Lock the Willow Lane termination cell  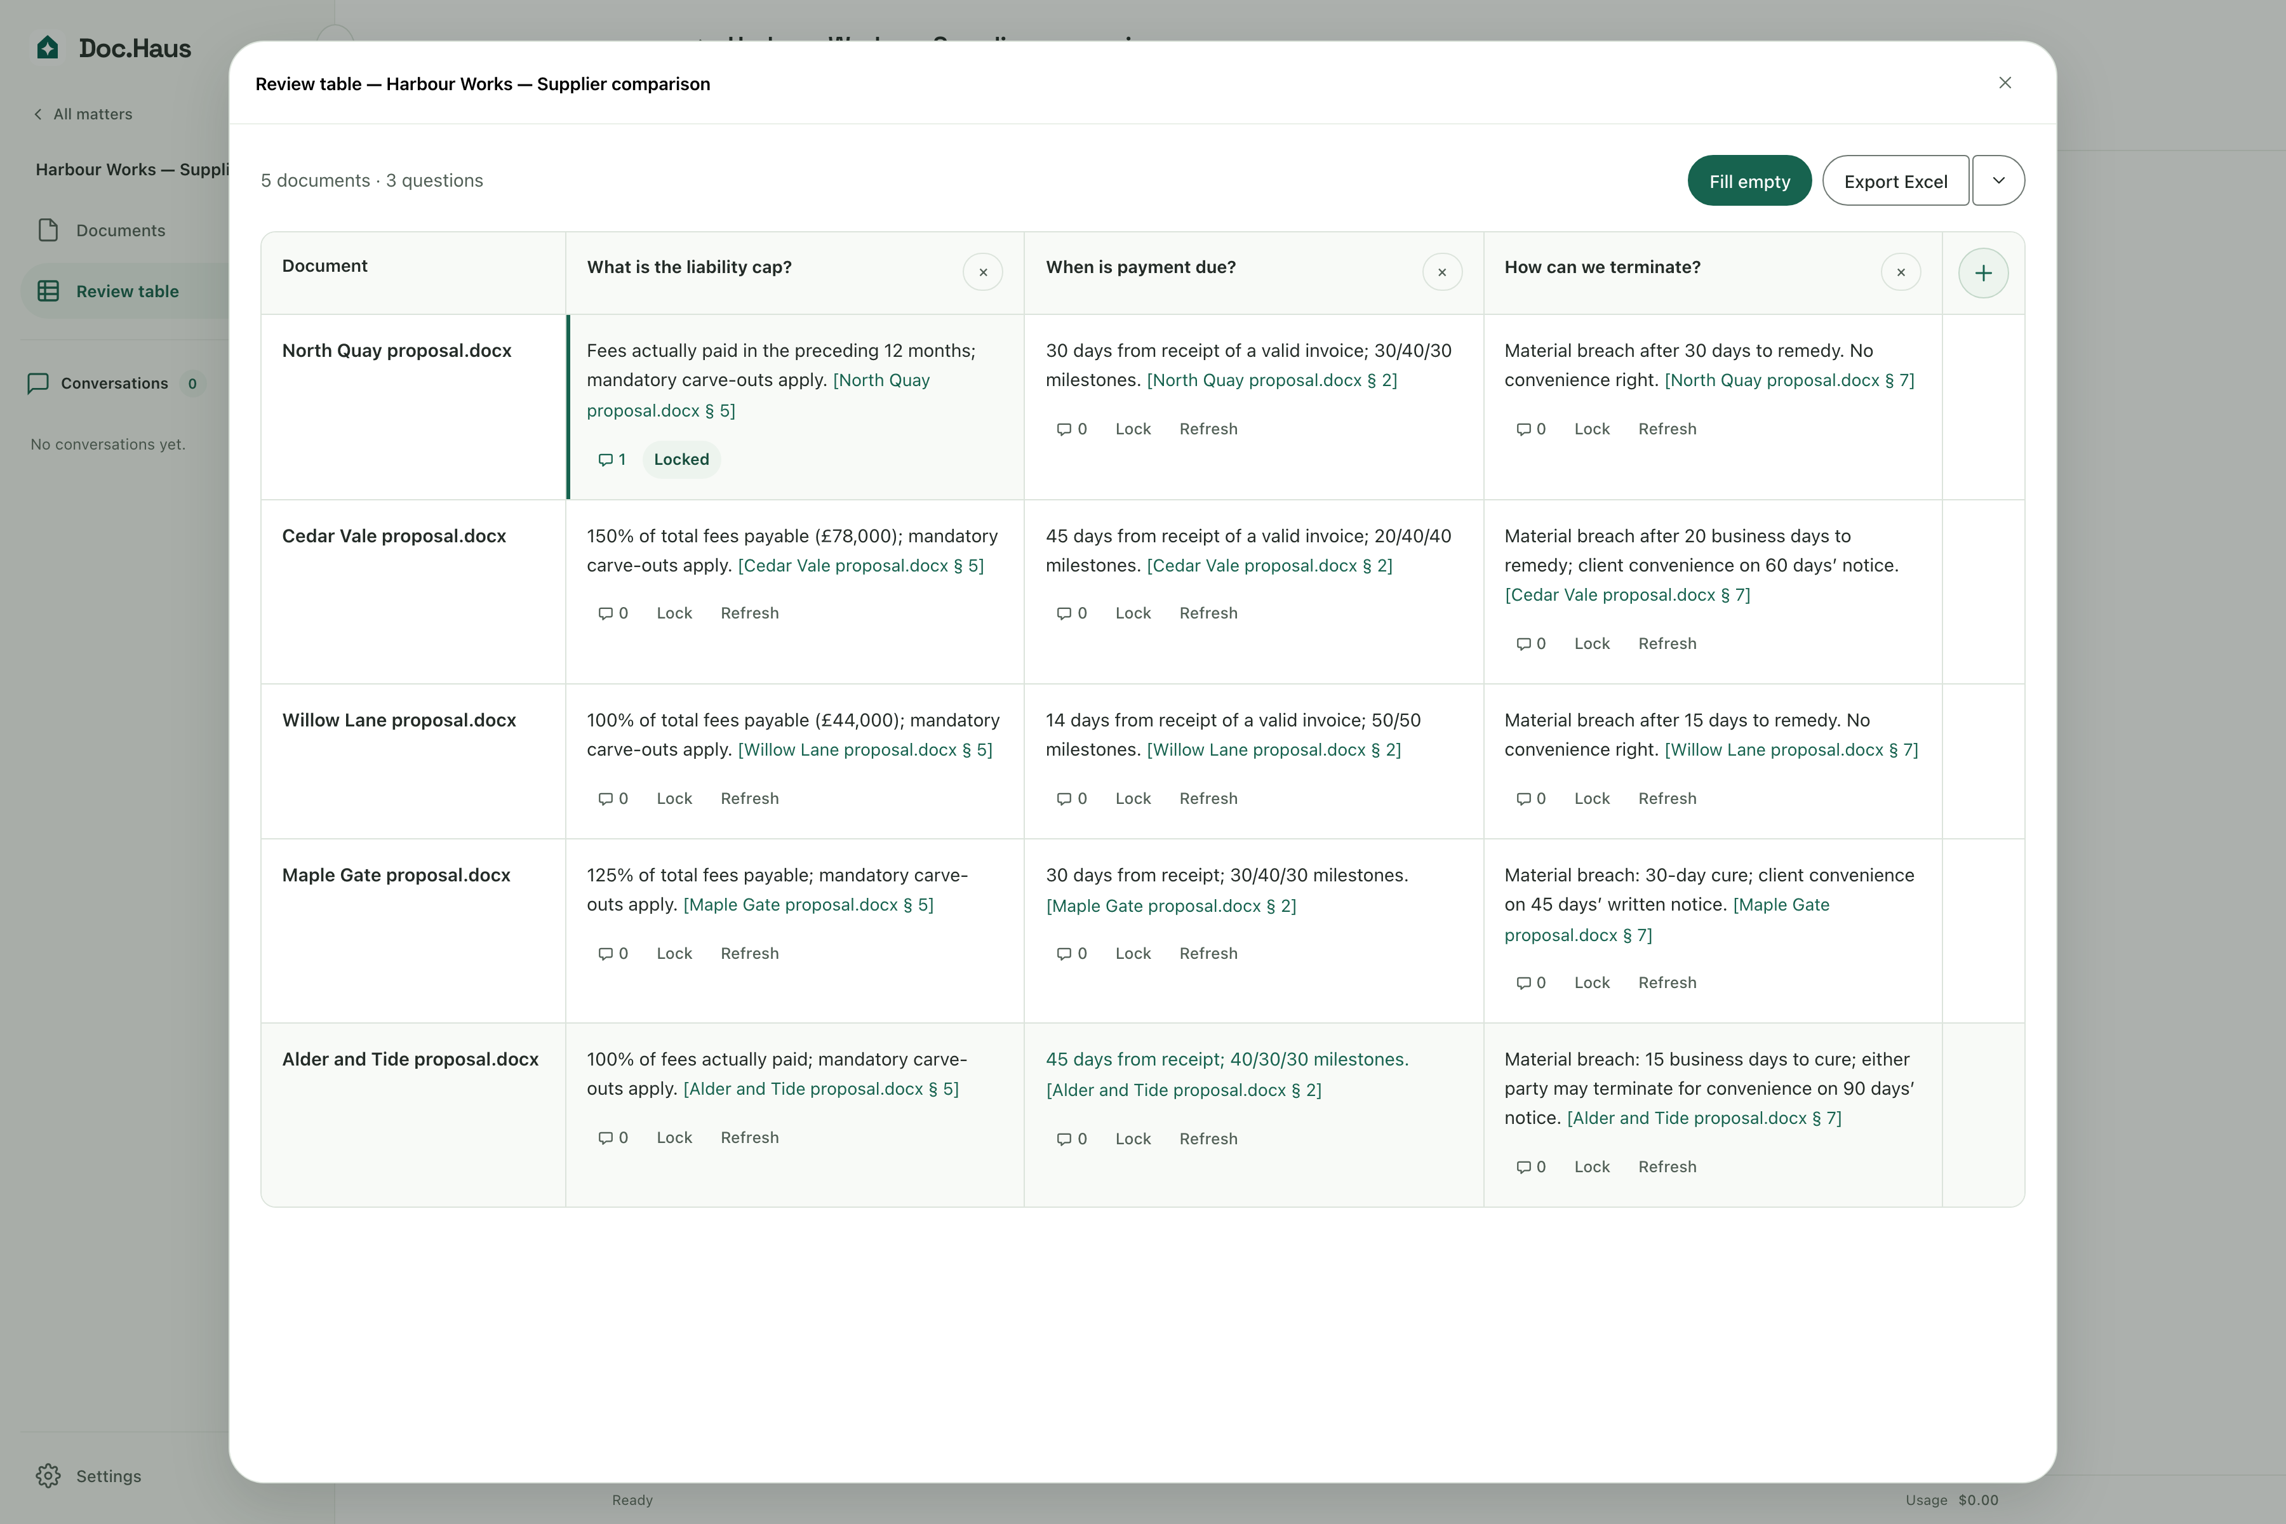[1591, 798]
